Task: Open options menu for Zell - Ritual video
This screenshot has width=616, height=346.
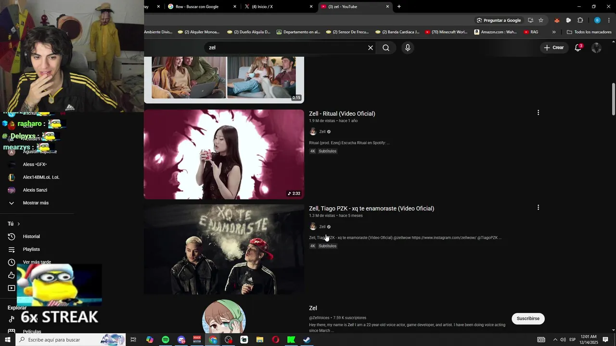Action: click(x=538, y=112)
